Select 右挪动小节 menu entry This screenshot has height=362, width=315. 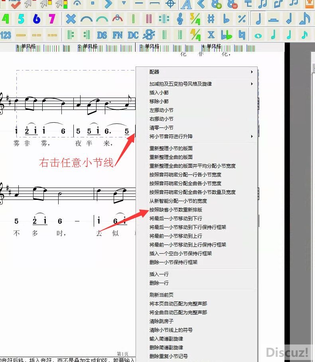point(161,119)
